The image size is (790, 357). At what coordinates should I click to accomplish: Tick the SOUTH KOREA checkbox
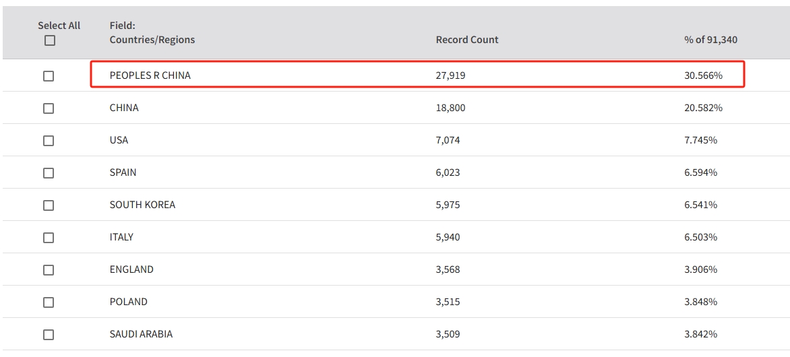pyautogui.click(x=49, y=205)
